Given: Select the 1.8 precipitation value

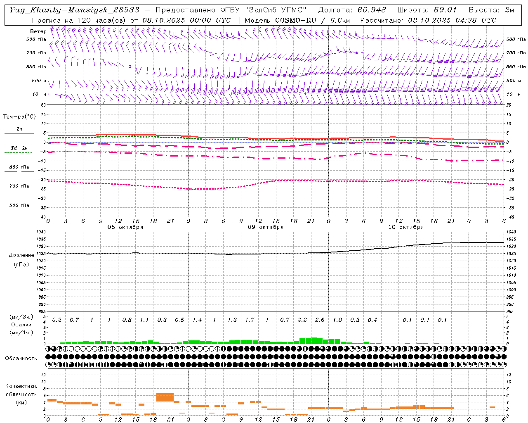Looking at the screenshot, I should click(337, 320).
